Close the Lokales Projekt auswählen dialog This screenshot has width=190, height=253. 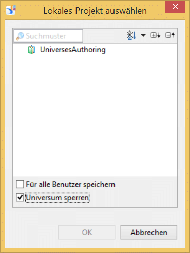coord(175,7)
